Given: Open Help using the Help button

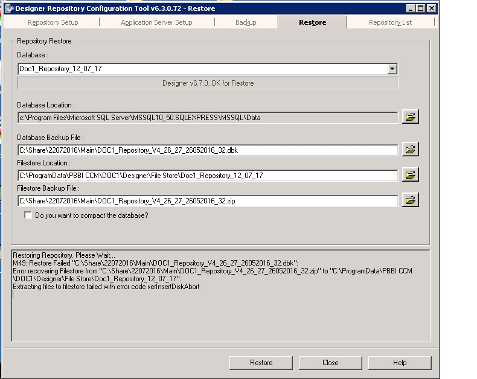Looking at the screenshot, I should coord(400,363).
